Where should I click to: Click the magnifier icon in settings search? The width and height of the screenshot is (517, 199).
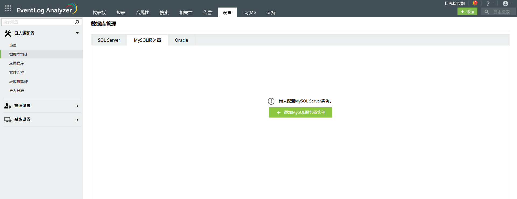click(77, 22)
